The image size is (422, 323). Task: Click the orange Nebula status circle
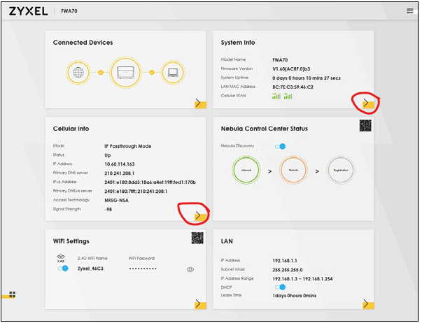click(x=293, y=170)
